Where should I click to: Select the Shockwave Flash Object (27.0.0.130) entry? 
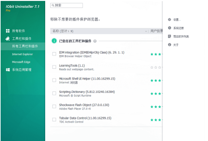coord(84,105)
